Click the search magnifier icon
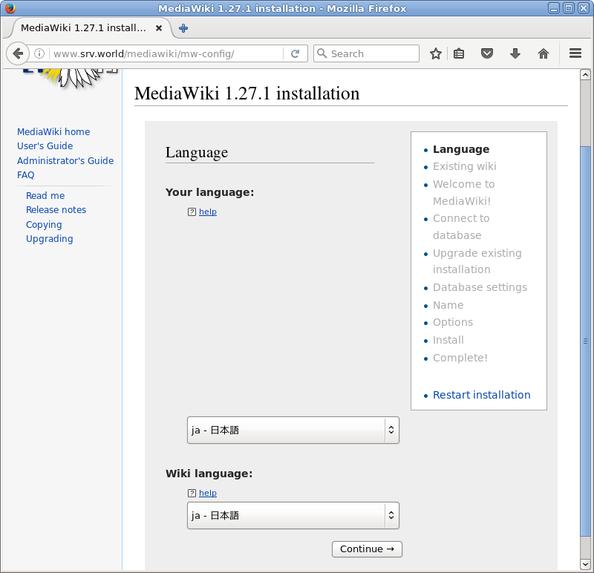This screenshot has height=573, width=594. 322,53
